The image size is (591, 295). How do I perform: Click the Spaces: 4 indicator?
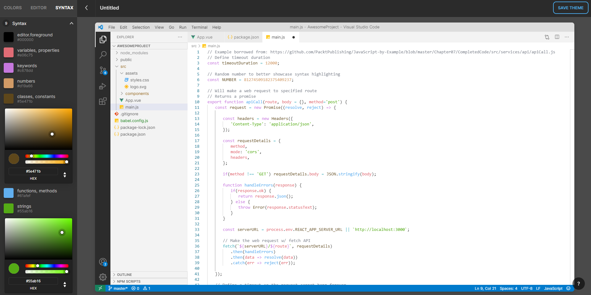click(508, 289)
